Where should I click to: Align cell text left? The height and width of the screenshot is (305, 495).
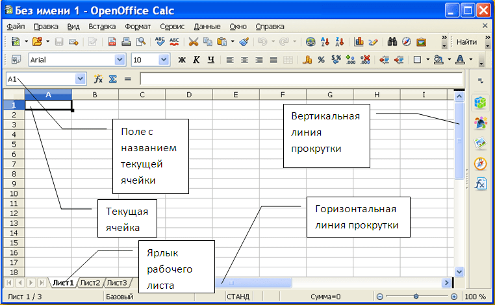point(230,60)
